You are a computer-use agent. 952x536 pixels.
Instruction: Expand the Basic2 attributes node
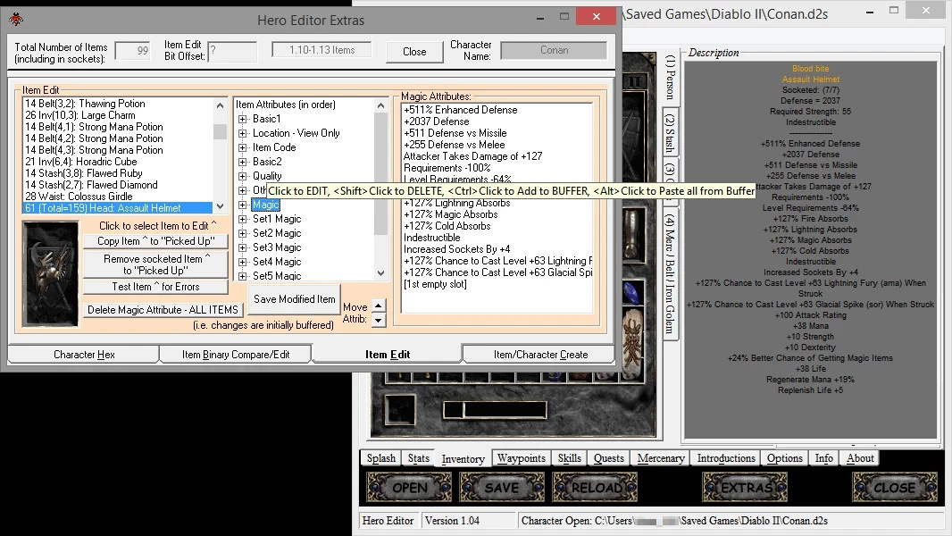click(242, 162)
